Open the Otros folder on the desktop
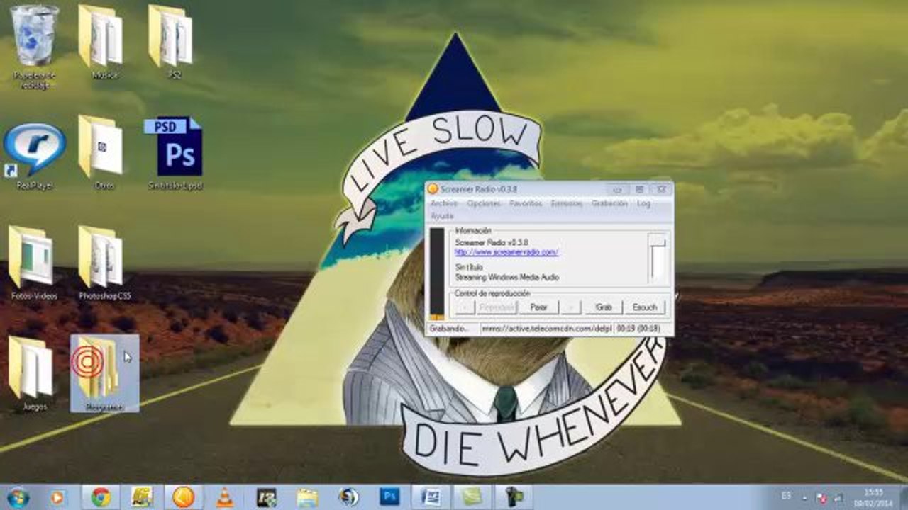 click(104, 152)
